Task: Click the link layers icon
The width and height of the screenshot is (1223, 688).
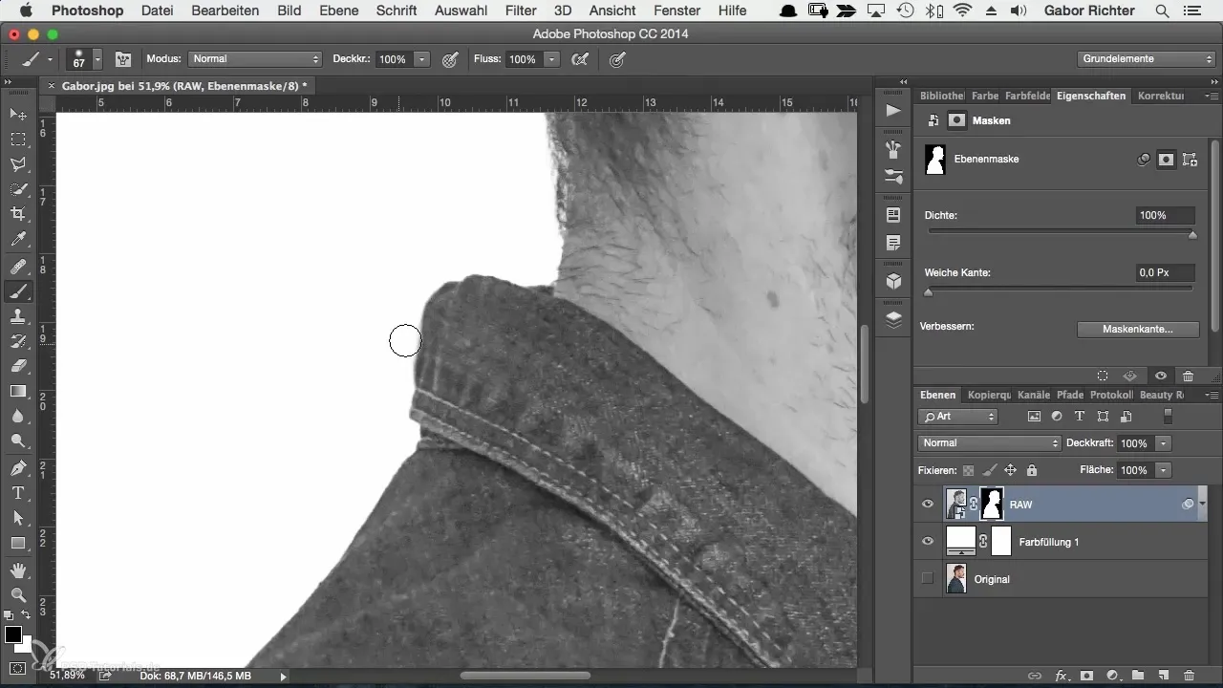Action: click(x=1035, y=676)
